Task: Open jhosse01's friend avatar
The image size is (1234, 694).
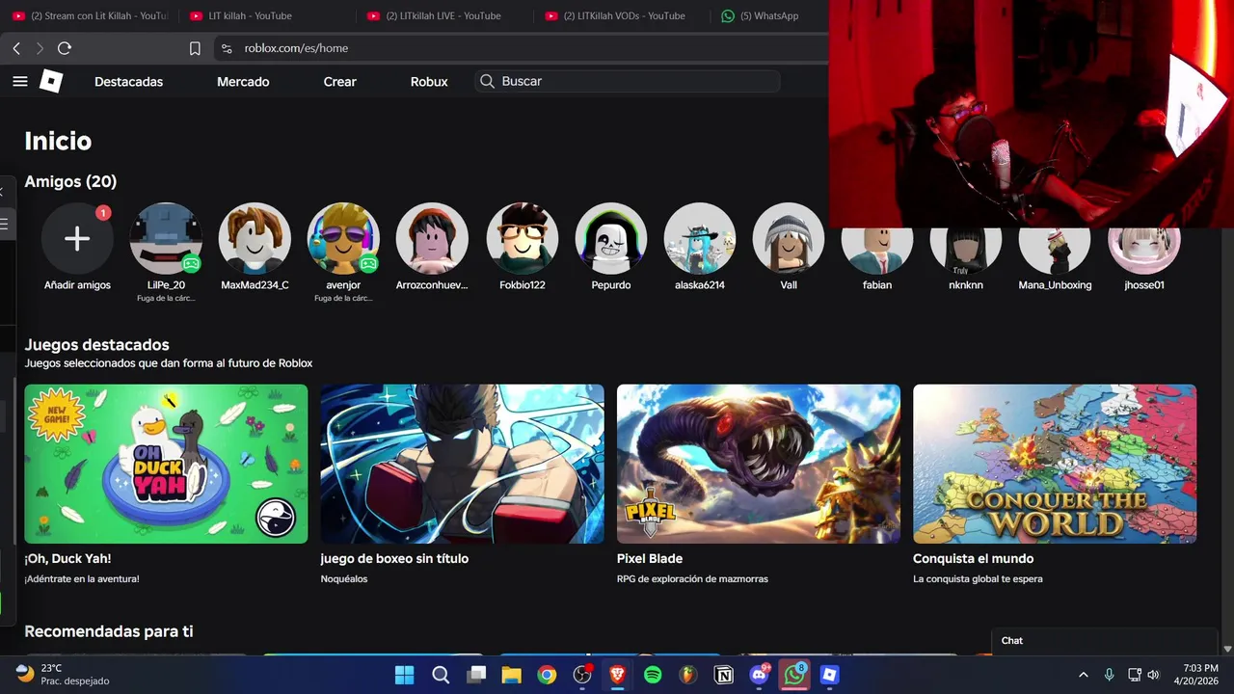Action: point(1143,251)
